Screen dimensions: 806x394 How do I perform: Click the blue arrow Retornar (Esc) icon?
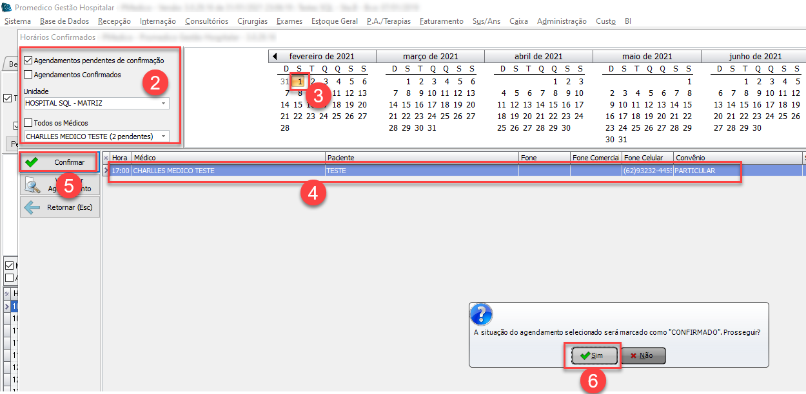pyautogui.click(x=32, y=207)
